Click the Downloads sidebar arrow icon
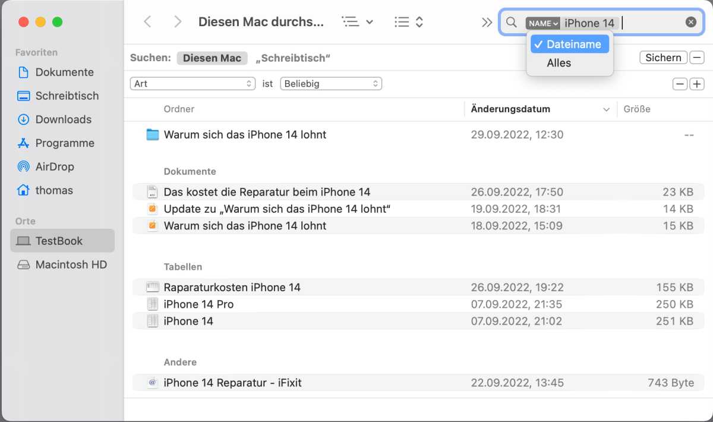The height and width of the screenshot is (422, 713). (23, 119)
